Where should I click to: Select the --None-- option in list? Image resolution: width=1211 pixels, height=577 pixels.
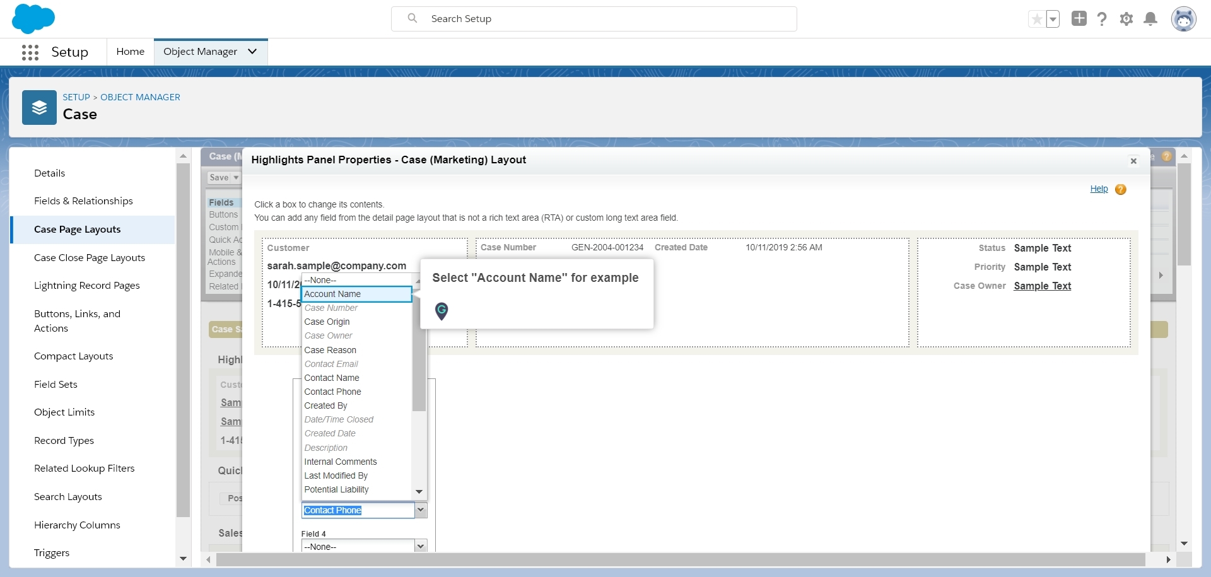point(356,280)
